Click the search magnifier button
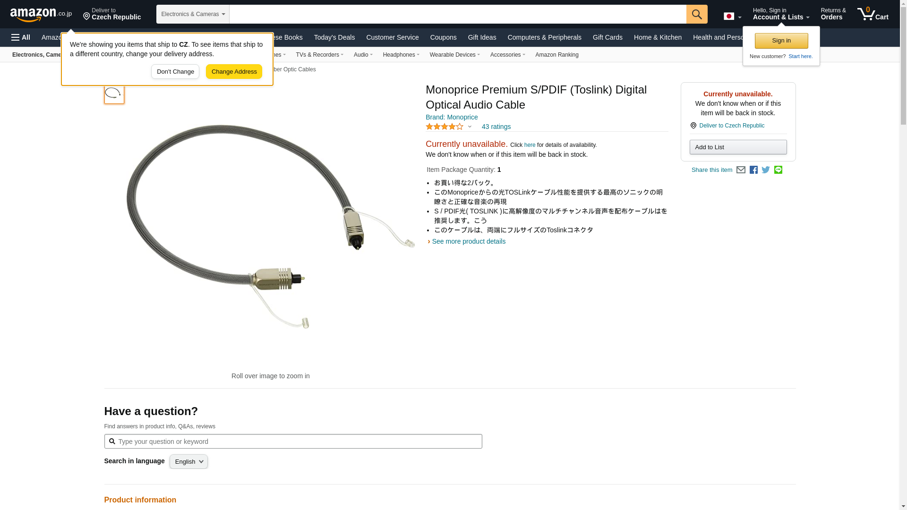The width and height of the screenshot is (907, 510). 697,14
